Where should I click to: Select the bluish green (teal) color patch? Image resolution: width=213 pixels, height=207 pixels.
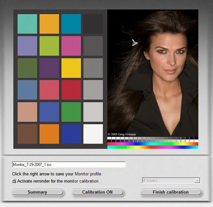pyautogui.click(x=27, y=24)
